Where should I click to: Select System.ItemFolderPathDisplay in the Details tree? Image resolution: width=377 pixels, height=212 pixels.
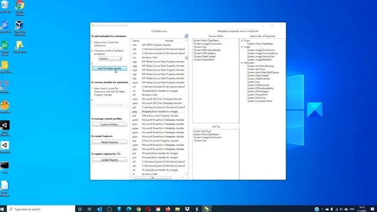[x=263, y=72]
